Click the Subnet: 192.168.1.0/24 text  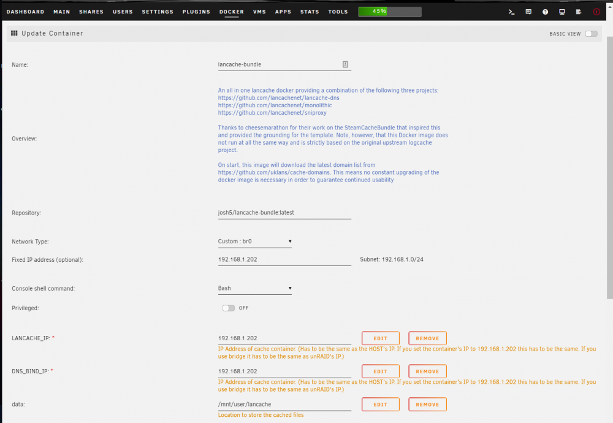(392, 259)
